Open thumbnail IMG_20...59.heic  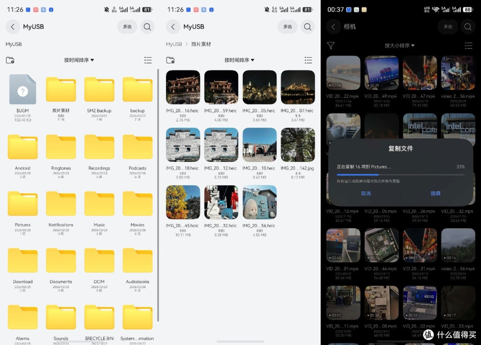tap(221, 87)
